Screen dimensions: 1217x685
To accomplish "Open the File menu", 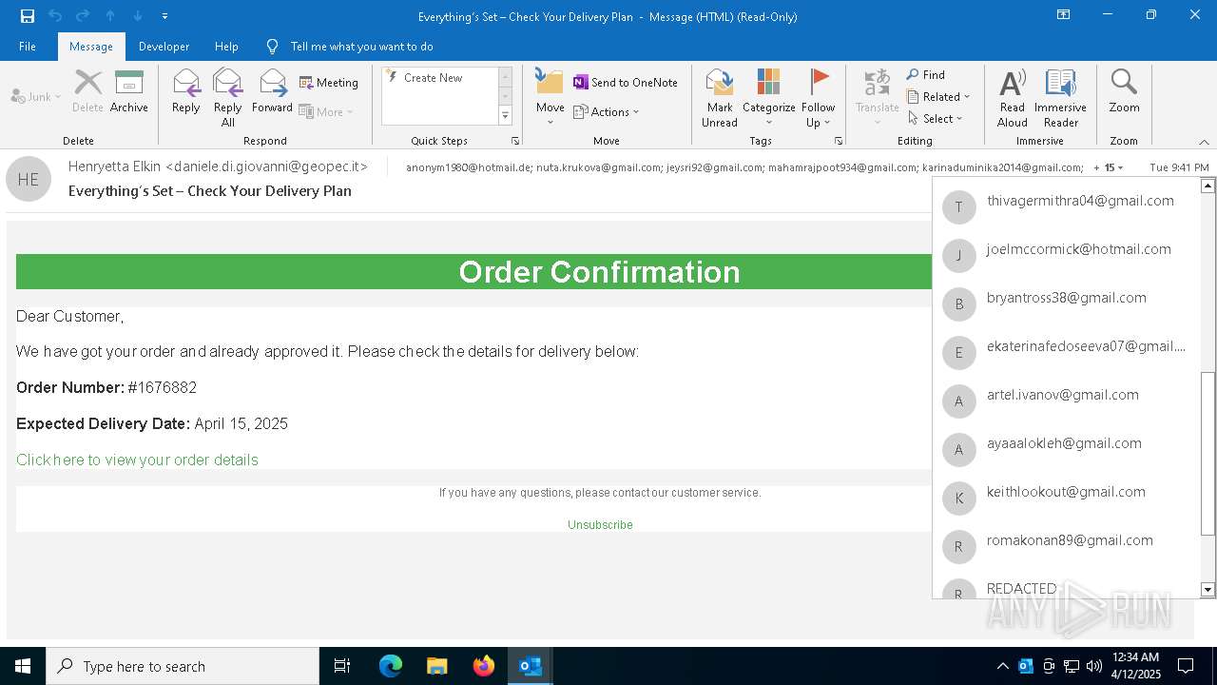I will click(x=28, y=46).
